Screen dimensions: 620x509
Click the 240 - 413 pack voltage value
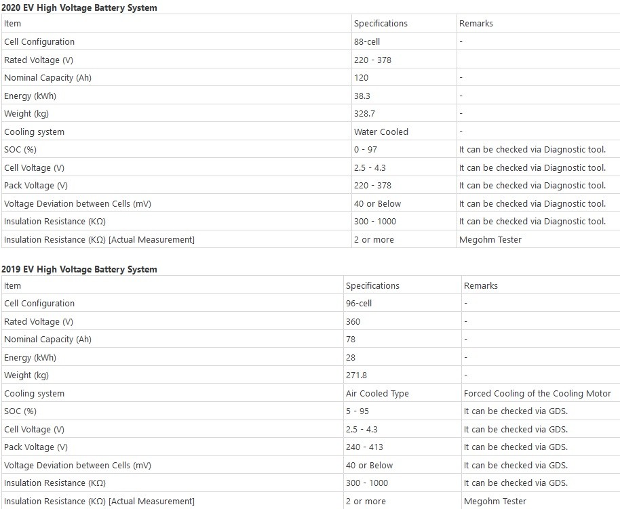[x=365, y=447]
